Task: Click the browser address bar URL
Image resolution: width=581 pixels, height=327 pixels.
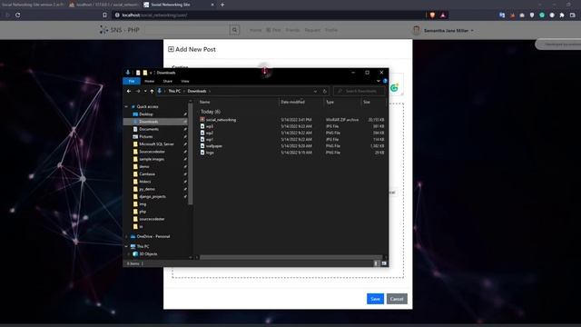Action: pos(154,15)
